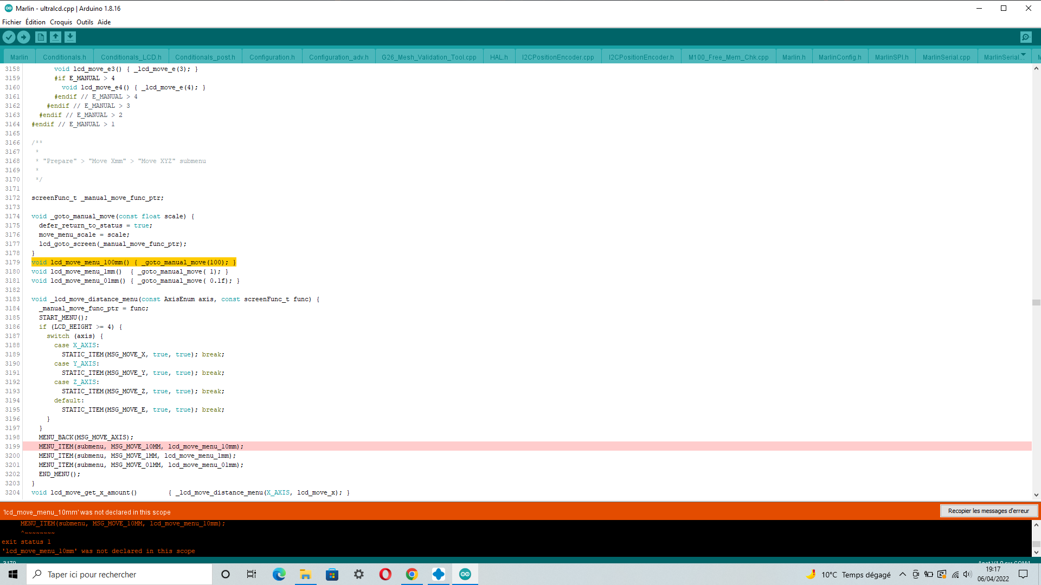Viewport: 1041px width, 585px height.
Task: Click the Open sketch icon
Action: coord(55,37)
